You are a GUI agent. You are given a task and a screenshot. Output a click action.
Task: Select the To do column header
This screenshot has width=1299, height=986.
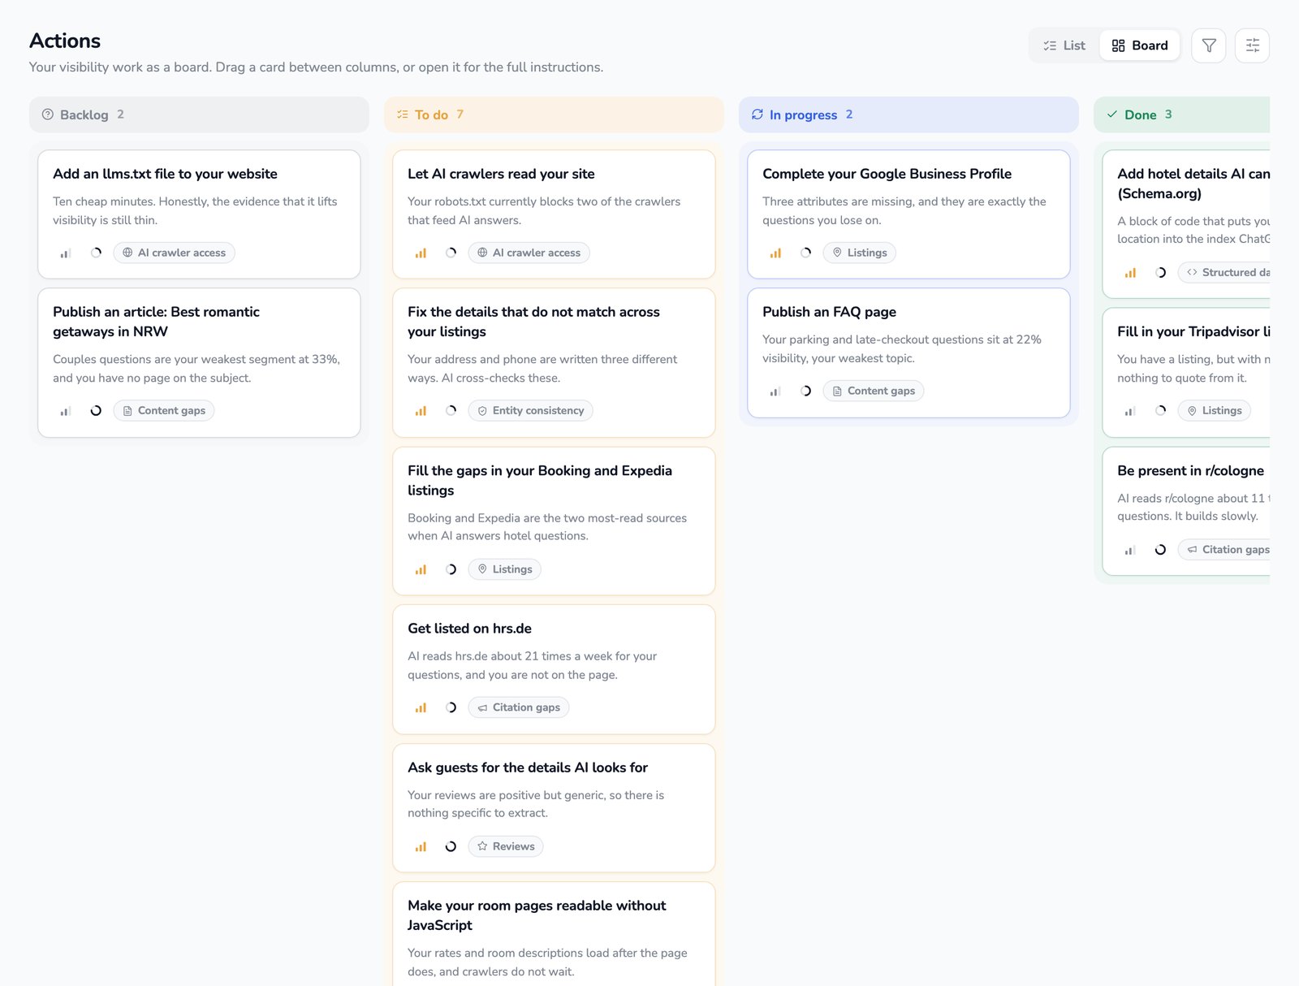pos(554,115)
